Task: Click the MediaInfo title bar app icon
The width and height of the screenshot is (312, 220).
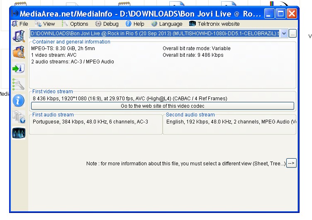Action: pos(15,14)
